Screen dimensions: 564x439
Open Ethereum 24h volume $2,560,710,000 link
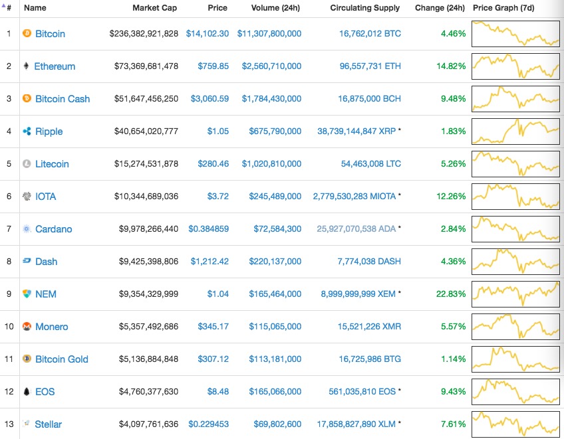pos(269,66)
